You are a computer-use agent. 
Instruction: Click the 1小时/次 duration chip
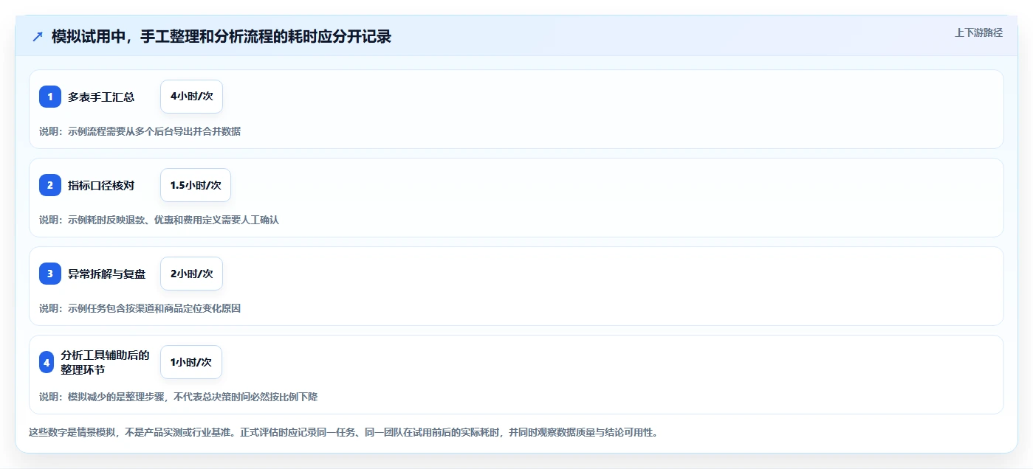click(x=191, y=362)
